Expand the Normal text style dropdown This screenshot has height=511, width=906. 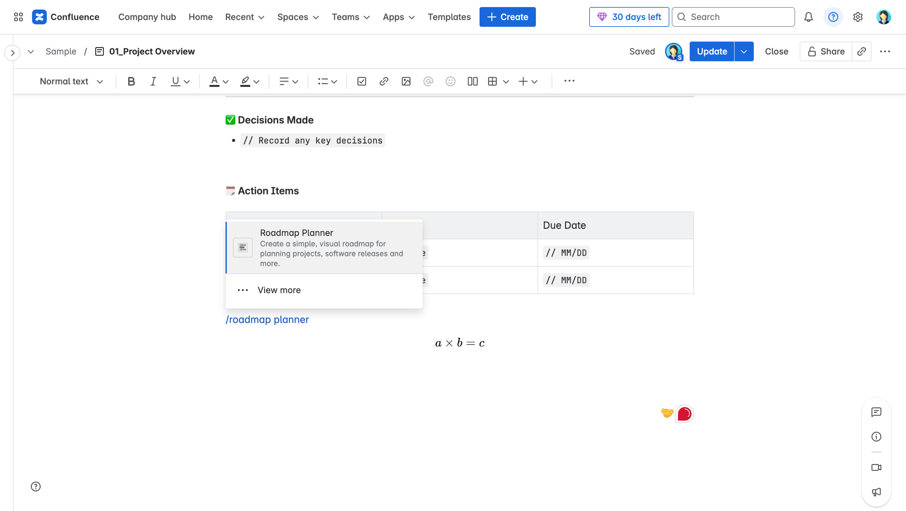point(71,81)
